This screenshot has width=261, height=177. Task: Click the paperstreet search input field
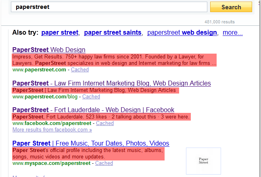109,7
